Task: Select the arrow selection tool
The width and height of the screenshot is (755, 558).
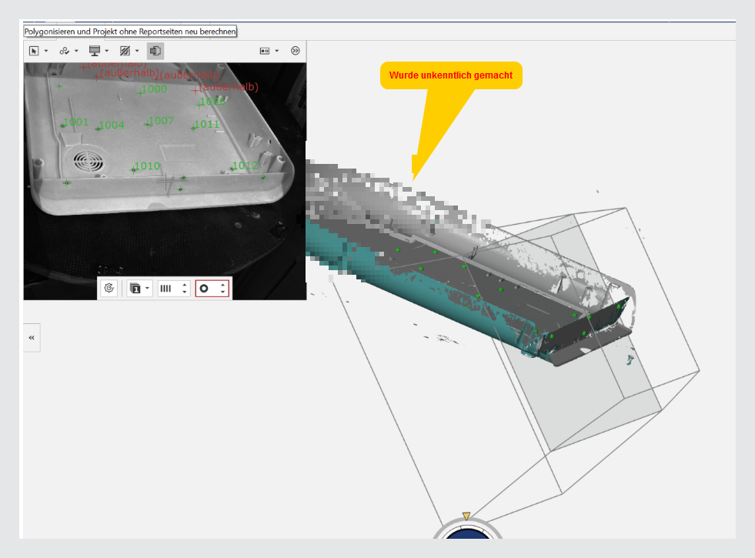Action: 34,51
